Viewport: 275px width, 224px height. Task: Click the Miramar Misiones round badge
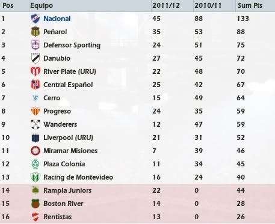[x=36, y=151]
